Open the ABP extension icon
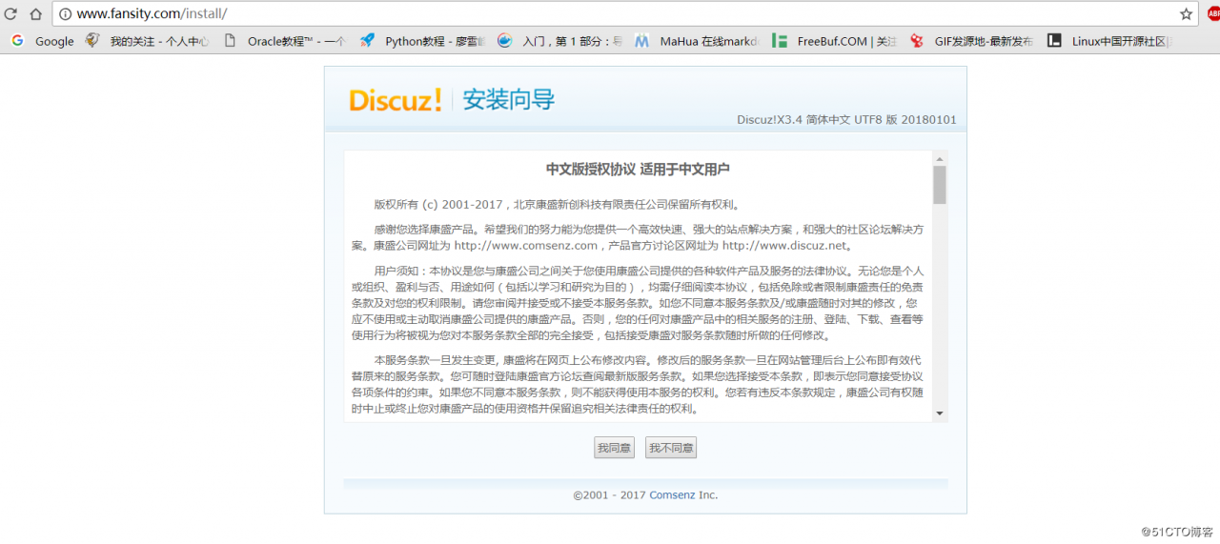 (1211, 13)
